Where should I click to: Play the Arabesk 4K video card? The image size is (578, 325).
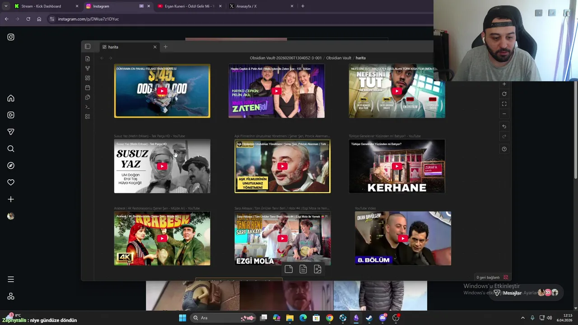pyautogui.click(x=162, y=238)
